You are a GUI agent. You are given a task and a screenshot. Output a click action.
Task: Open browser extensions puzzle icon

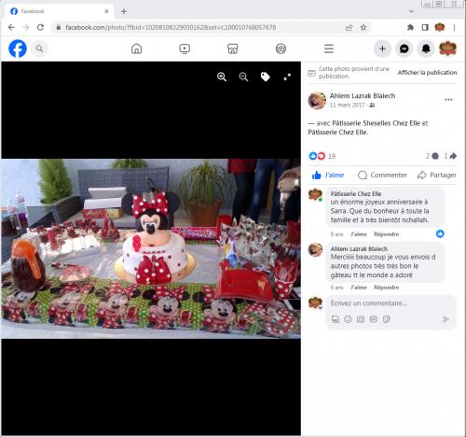pyautogui.click(x=410, y=27)
